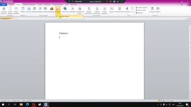Image resolution: width=191 pixels, height=107 pixels.
Task: Insert a cross-reference (Перекрестная ссылка)
Action: [80, 11]
